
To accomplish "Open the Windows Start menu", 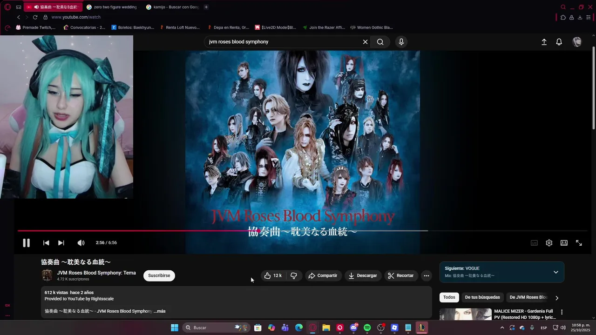I will [174, 328].
